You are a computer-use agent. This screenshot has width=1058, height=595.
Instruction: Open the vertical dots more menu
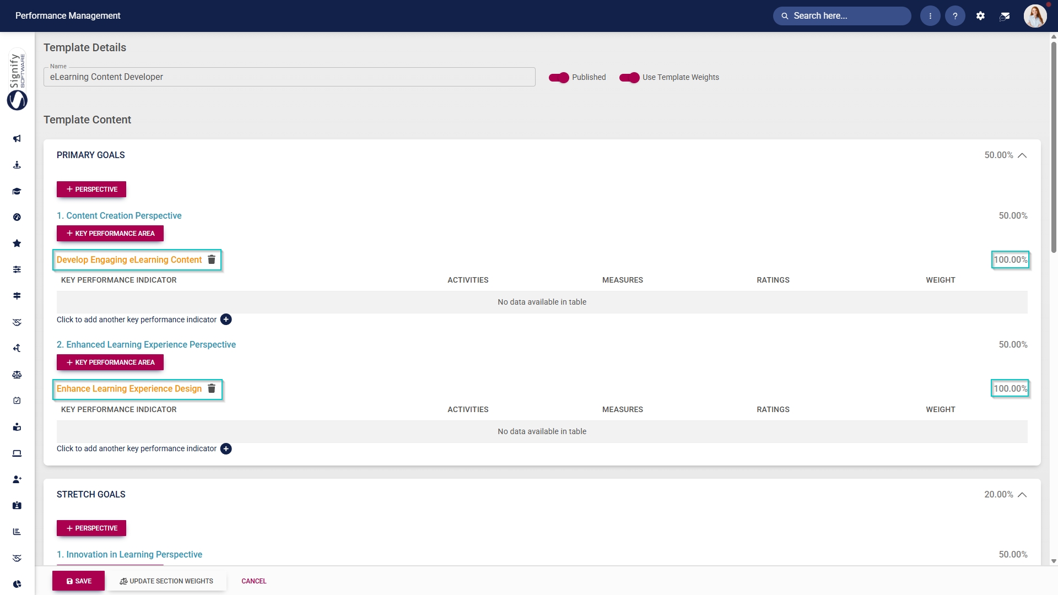coord(930,16)
